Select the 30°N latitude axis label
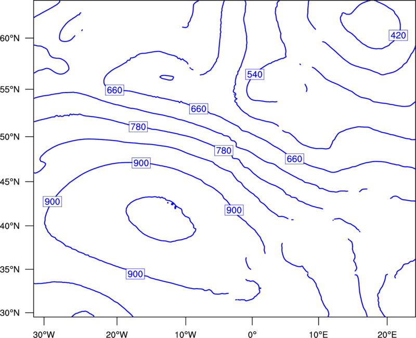Image resolution: width=416 pixels, height=338 pixels. pyautogui.click(x=10, y=313)
